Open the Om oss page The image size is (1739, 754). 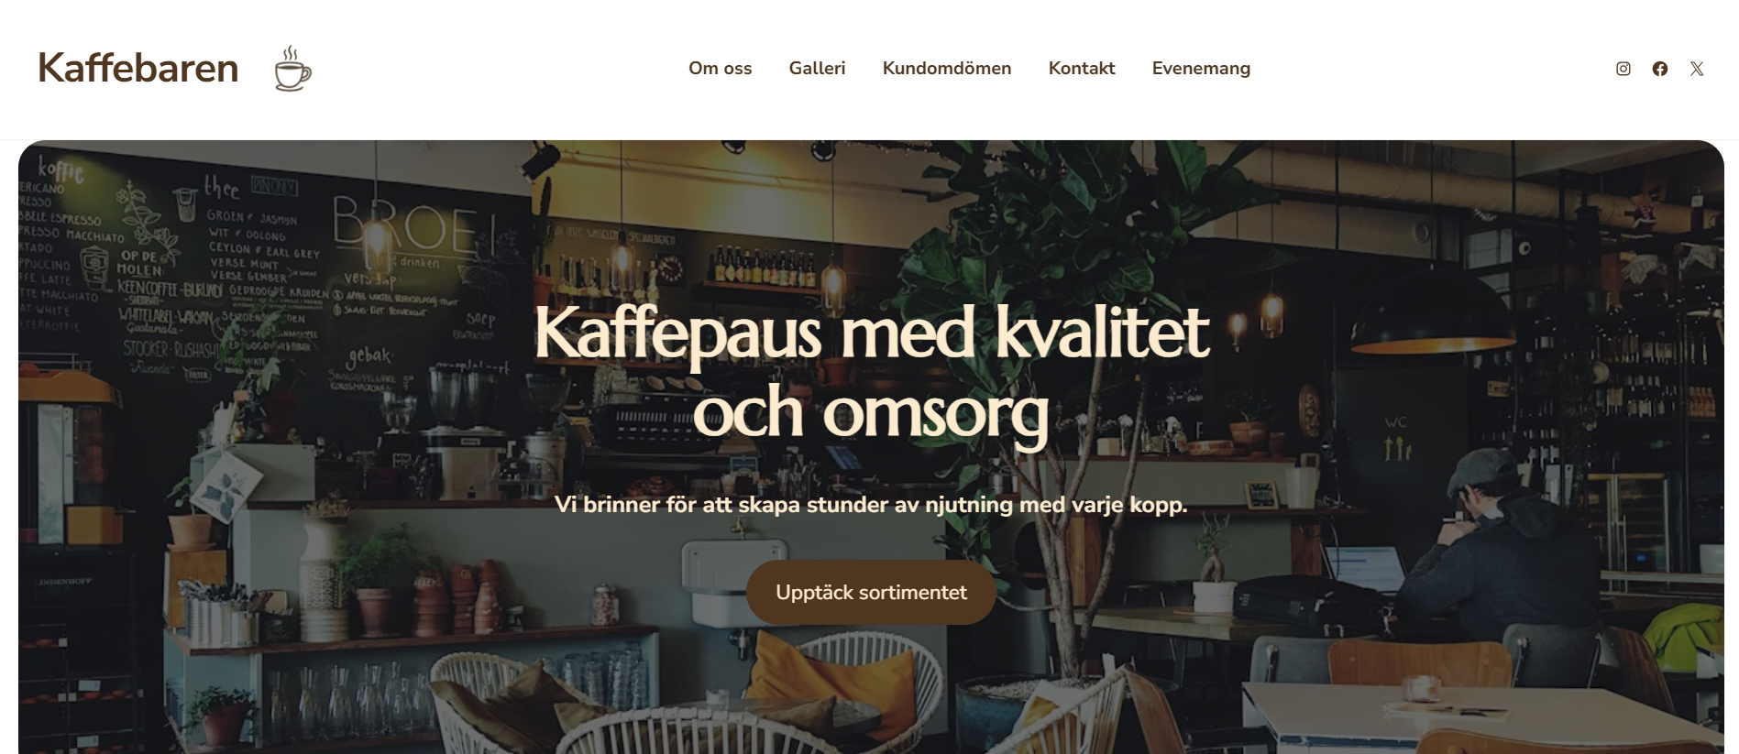721,69
